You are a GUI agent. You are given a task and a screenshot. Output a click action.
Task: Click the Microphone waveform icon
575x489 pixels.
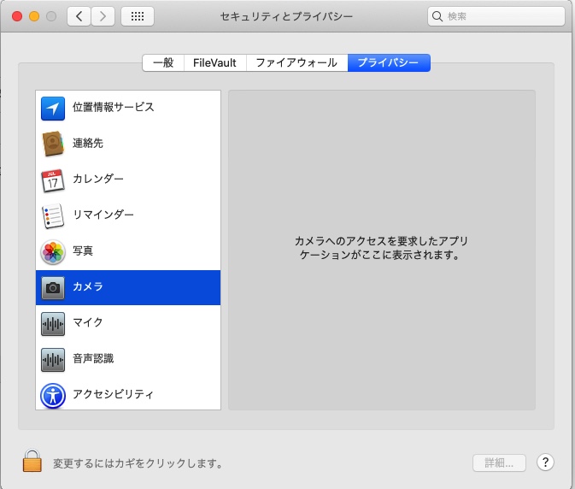pyautogui.click(x=53, y=323)
